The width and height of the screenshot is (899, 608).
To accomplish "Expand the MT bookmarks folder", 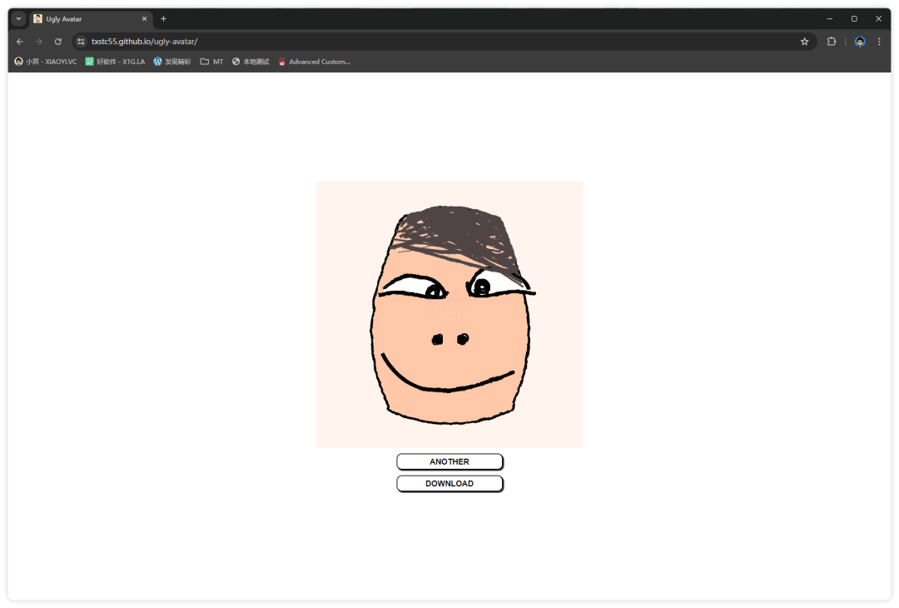I will click(x=211, y=62).
